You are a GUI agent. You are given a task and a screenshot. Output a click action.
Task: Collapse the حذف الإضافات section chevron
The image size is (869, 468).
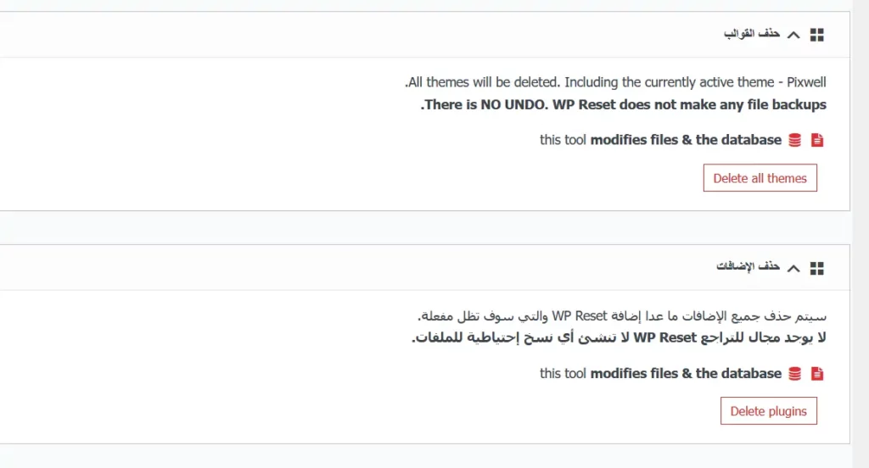(793, 268)
